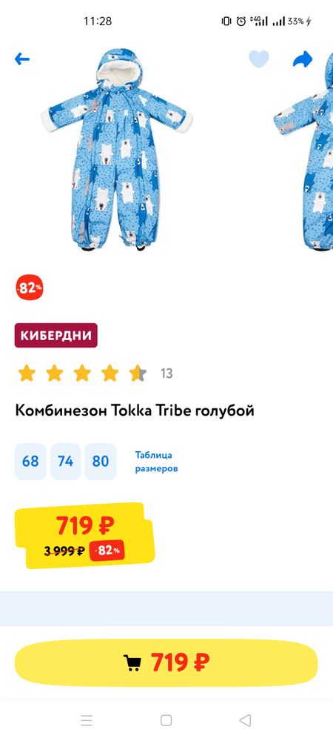Open the Таблица размеров size chart

[156, 462]
